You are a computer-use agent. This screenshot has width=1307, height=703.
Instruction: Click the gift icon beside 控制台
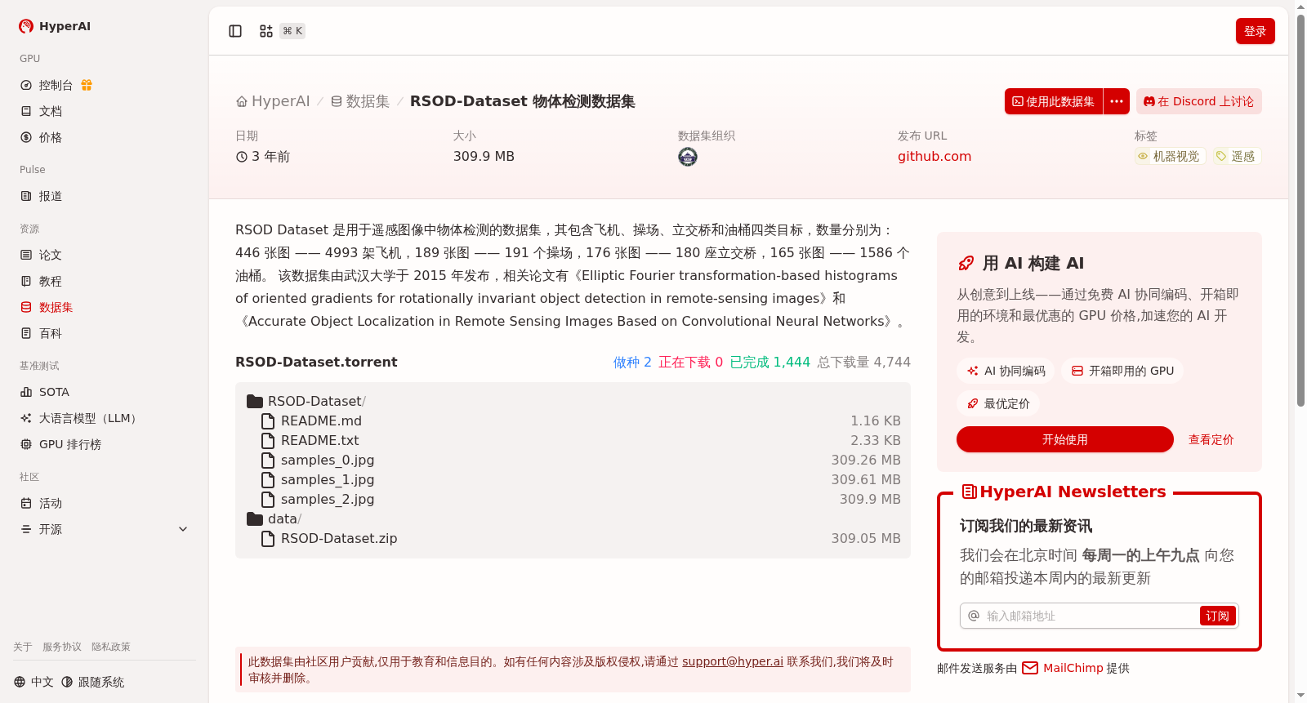coord(87,85)
